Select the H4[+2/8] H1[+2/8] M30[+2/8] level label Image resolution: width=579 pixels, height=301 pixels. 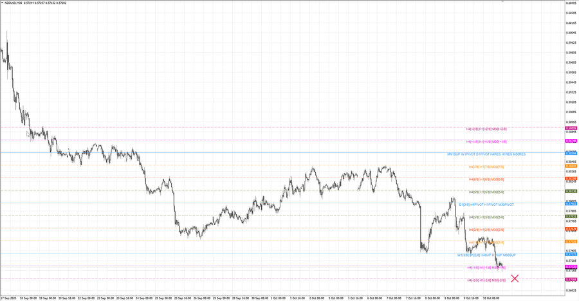tap(486, 129)
